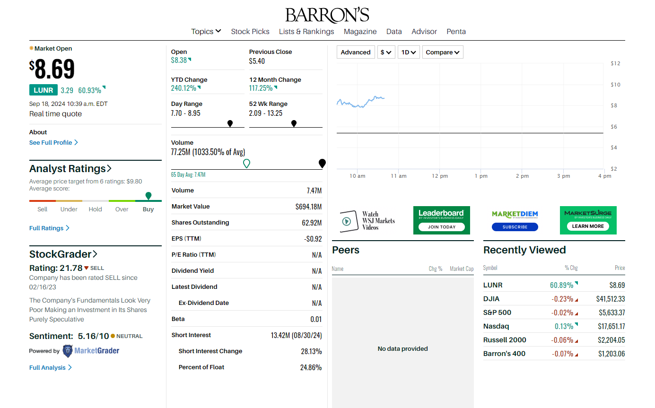
Task: Select Russell 2000 in Recently Viewed
Action: pos(505,340)
